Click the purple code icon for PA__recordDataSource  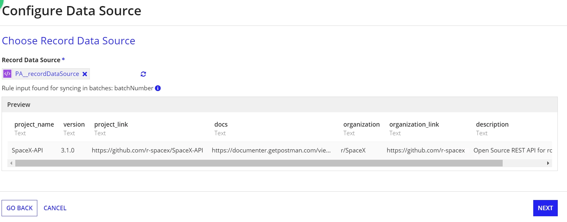(7, 74)
